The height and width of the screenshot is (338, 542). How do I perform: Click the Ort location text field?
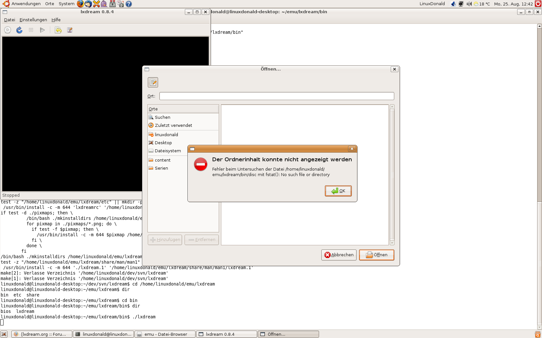tap(276, 96)
